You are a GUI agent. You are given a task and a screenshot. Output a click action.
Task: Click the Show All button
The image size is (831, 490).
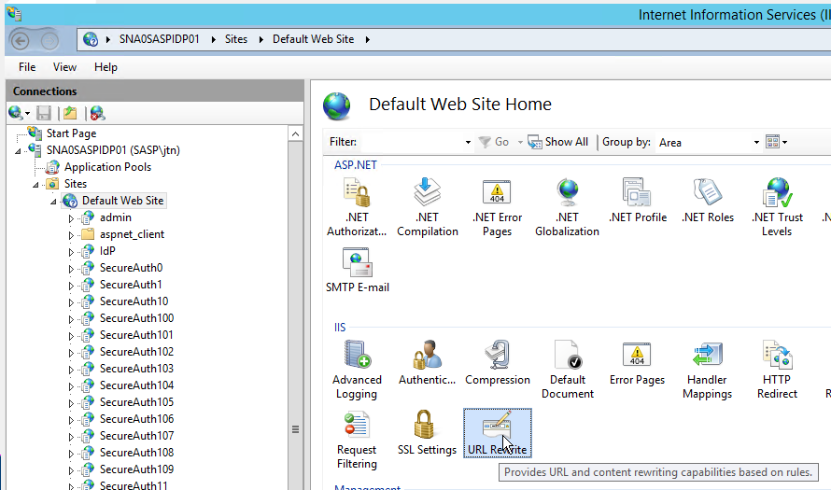[x=558, y=142]
